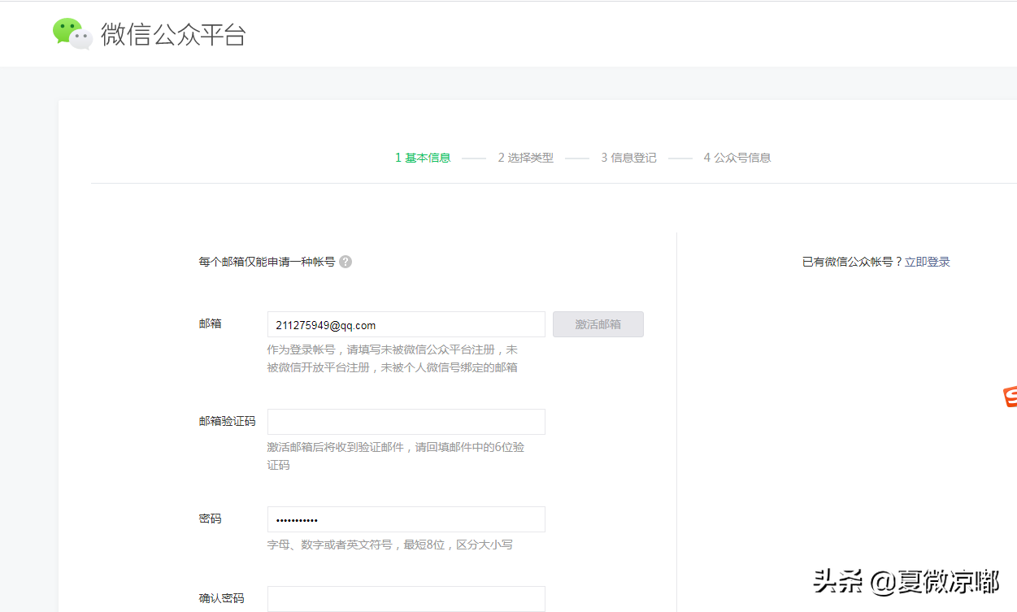The width and height of the screenshot is (1017, 612).
Task: Switch to step 4 公众号信息
Action: [736, 157]
